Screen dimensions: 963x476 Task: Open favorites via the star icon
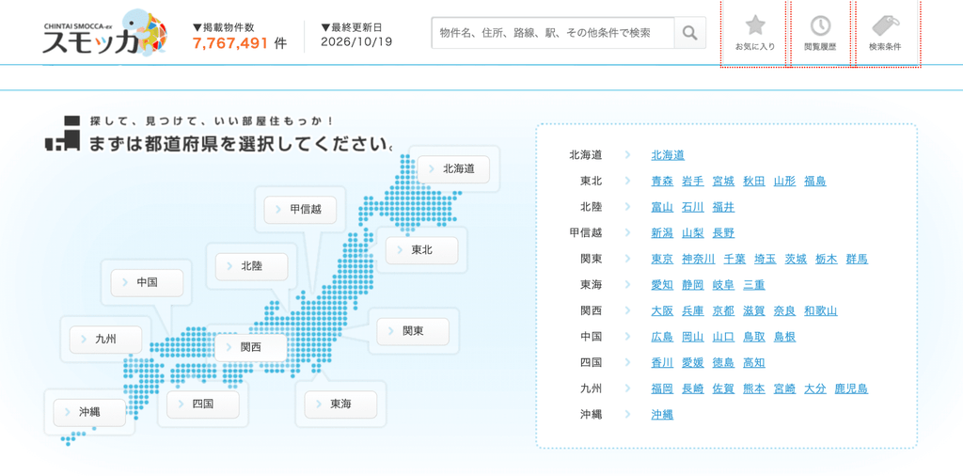[x=755, y=33]
